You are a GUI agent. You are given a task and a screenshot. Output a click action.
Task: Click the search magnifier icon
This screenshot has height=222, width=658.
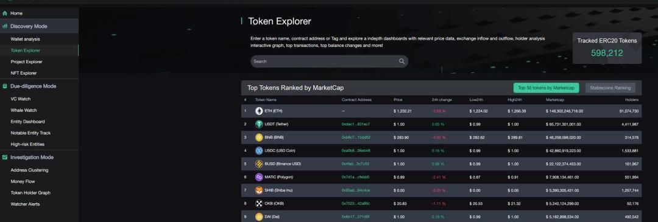[x=402, y=61]
